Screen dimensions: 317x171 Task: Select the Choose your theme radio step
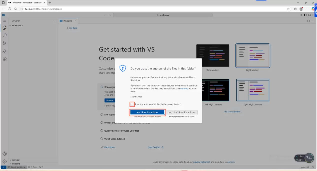[x=102, y=87]
